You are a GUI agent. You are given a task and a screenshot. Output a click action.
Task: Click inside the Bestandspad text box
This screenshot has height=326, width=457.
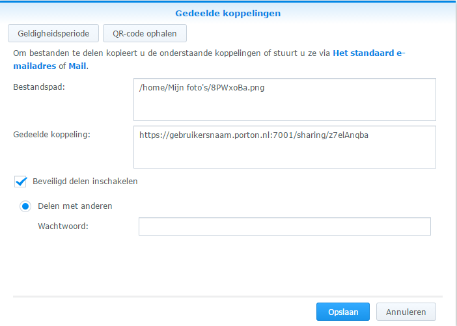[x=284, y=100]
